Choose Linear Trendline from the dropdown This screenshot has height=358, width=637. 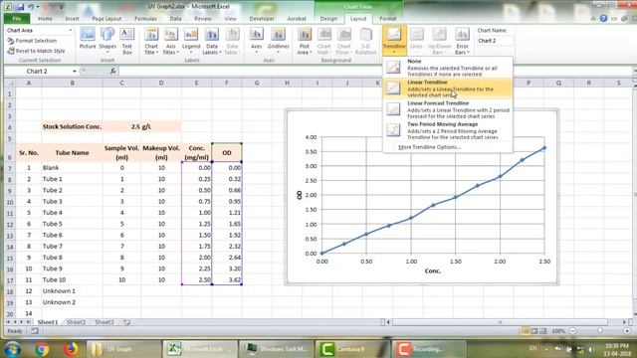point(447,89)
